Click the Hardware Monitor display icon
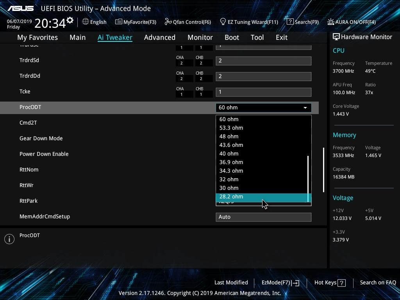Image resolution: width=400 pixels, height=300 pixels. click(336, 37)
